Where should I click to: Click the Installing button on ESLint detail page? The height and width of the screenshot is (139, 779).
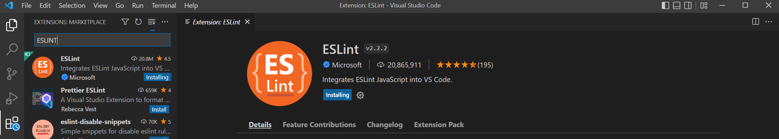[x=337, y=95]
